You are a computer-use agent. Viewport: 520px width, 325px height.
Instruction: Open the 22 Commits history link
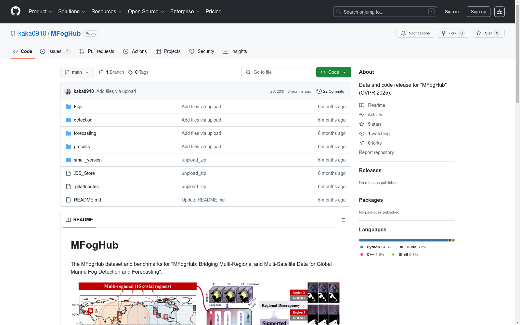coord(330,91)
